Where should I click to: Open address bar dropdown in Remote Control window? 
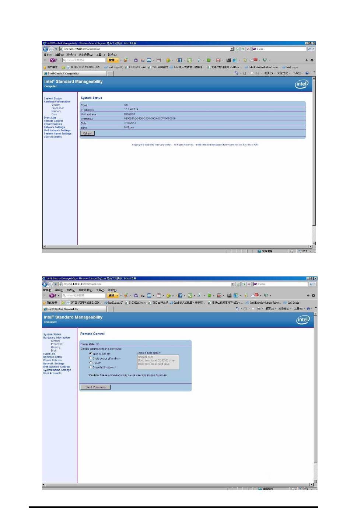click(232, 284)
